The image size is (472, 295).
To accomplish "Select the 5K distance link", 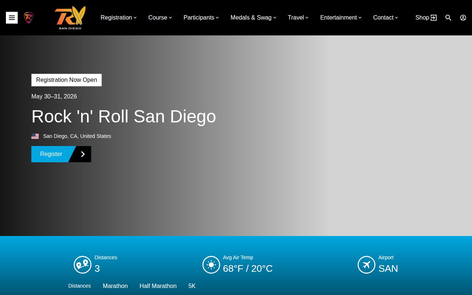I will coord(192,286).
